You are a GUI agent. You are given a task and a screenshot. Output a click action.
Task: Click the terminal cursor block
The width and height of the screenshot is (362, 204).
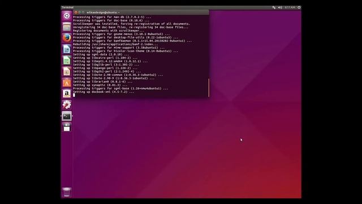(x=74, y=95)
